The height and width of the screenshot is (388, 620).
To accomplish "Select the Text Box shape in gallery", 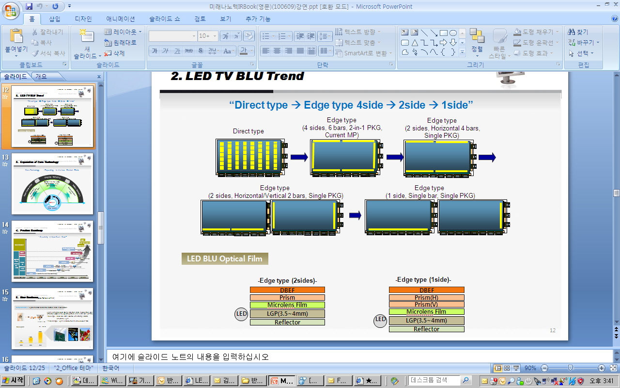I will point(405,32).
